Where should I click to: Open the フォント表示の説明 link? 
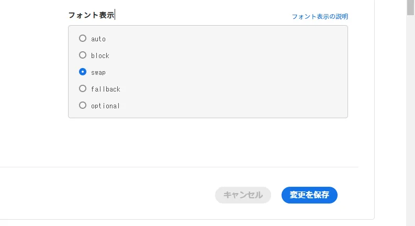coord(319,17)
